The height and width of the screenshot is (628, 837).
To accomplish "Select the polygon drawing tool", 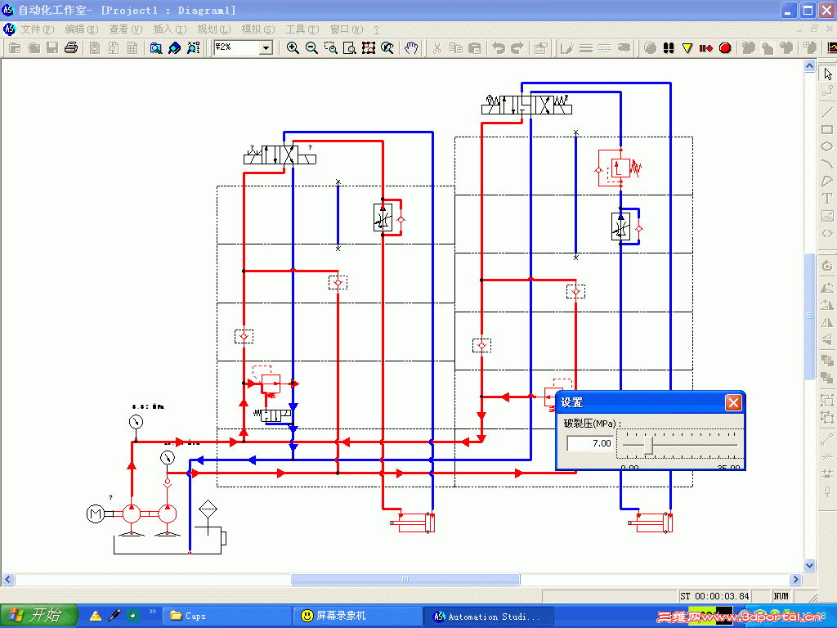I will pyautogui.click(x=827, y=181).
